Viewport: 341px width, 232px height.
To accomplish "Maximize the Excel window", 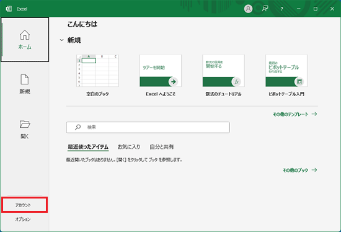I will (x=316, y=9).
